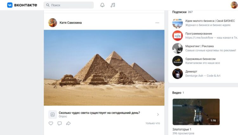The height and width of the screenshot is (135, 238).
Task: Open the Видео section header
Action: point(177,93)
